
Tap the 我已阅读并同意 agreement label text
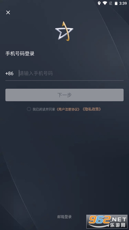(x=44, y=109)
